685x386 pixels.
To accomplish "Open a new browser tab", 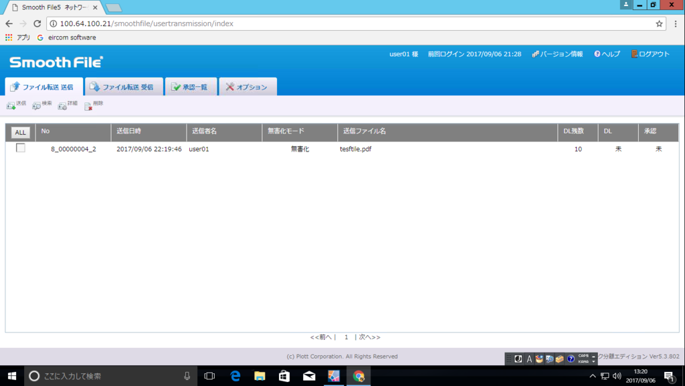I will coord(114,7).
